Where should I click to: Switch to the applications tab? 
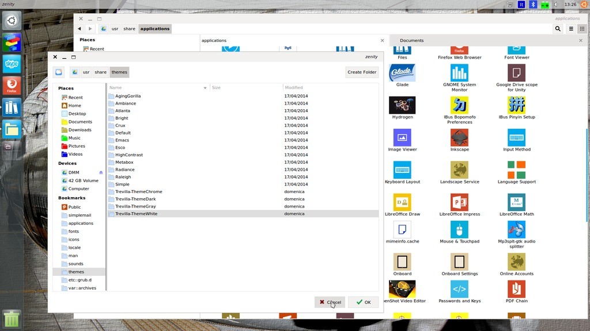[214, 40]
